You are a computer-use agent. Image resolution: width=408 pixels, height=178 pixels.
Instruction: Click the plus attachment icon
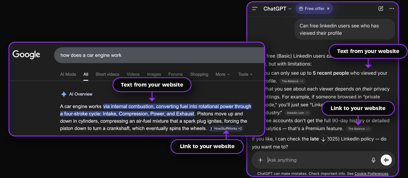pyautogui.click(x=260, y=160)
